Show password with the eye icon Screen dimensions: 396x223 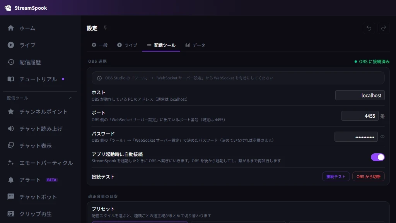click(382, 137)
